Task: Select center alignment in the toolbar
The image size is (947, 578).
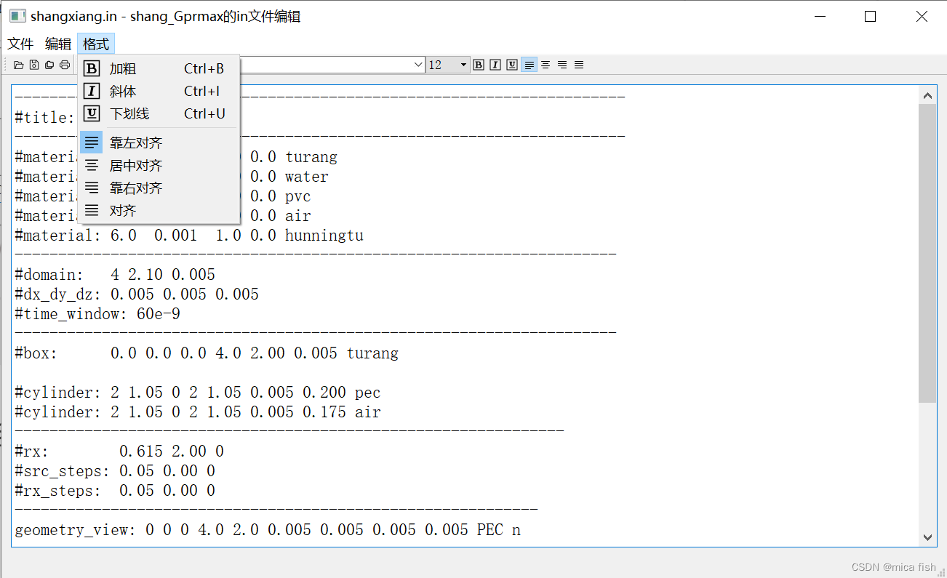Action: pyautogui.click(x=546, y=65)
